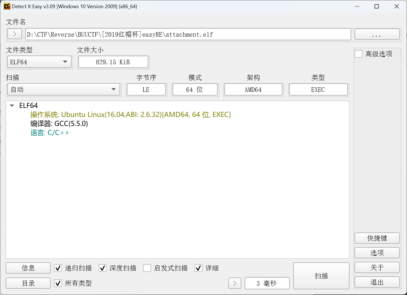
Task: Click the Detect It Easy title bar icon
Action: pos(7,6)
